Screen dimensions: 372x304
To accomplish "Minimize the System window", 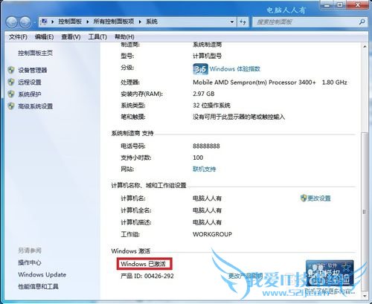I will point(327,5).
